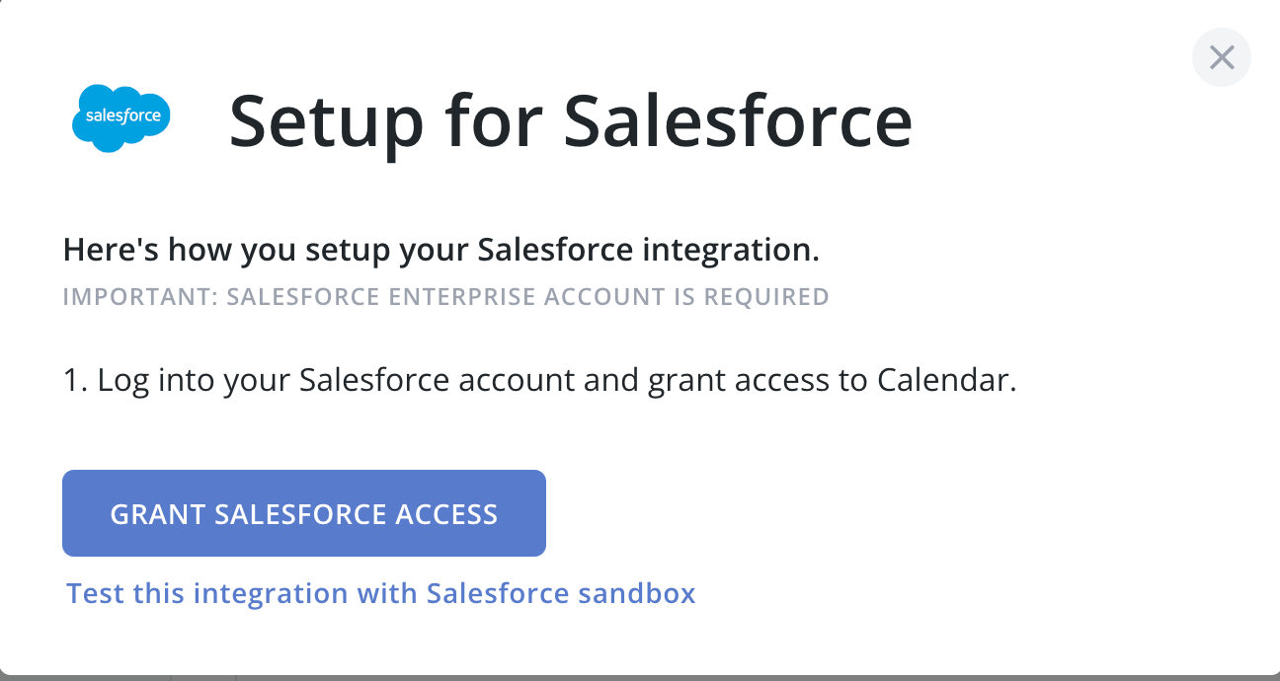Click the word "Salesforce" in the large title
Screen dimensions: 1280x681
tap(738, 120)
